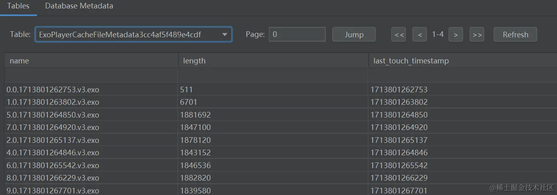The width and height of the screenshot is (557, 195).
Task: Click length value 1846536
Action: pos(273,165)
